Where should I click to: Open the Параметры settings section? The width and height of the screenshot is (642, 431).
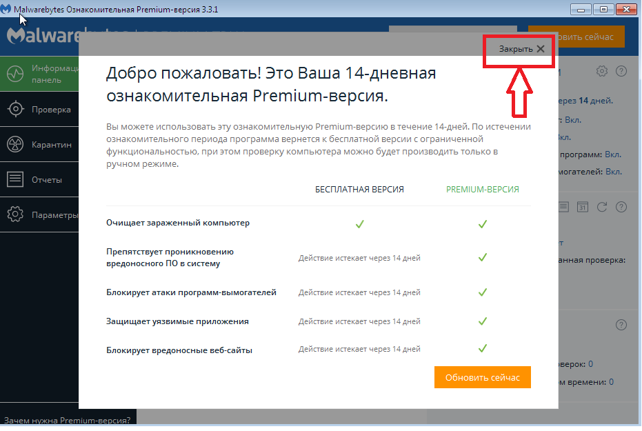39,214
